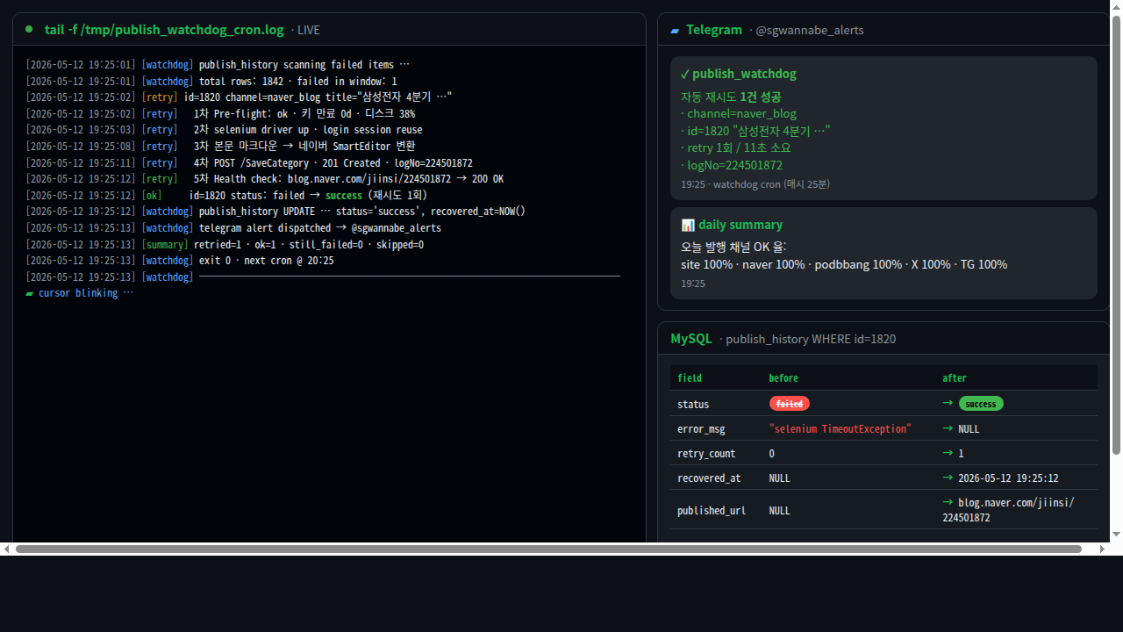Click the 'after' column header
The height and width of the screenshot is (632, 1123).
pyautogui.click(x=955, y=378)
